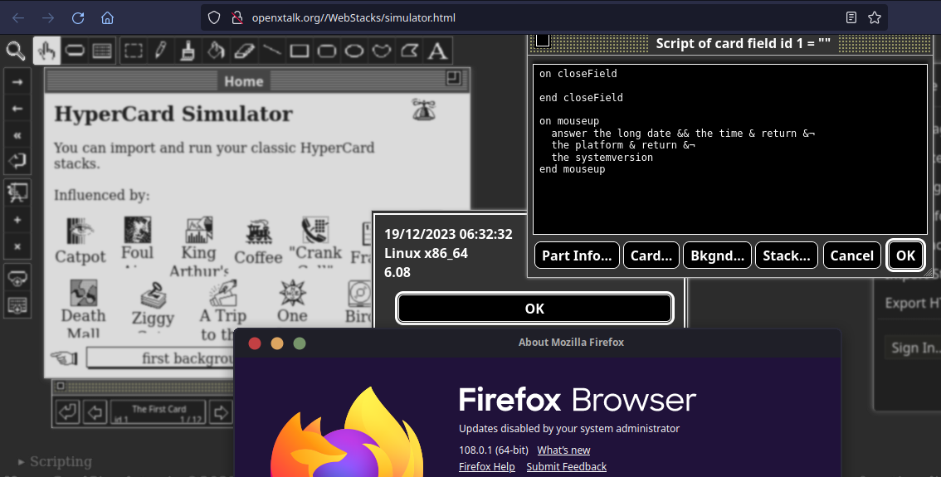Click Part Info... button in script editor
The width and height of the screenshot is (941, 477).
[577, 256]
